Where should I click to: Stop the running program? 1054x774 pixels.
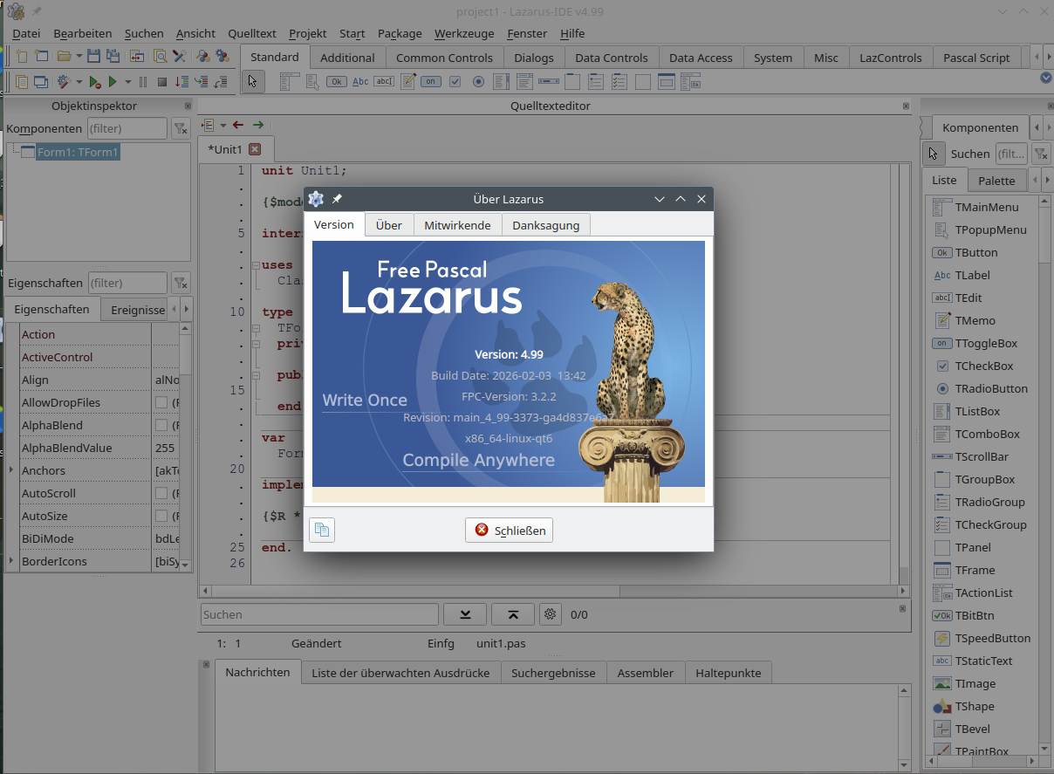pos(162,81)
